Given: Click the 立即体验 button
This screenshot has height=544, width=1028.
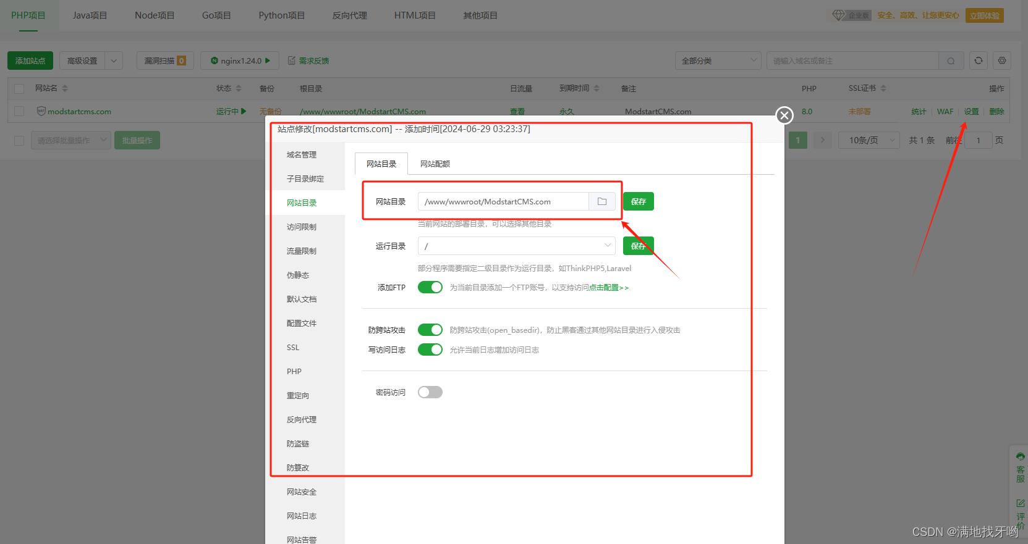Looking at the screenshot, I should 985,15.
